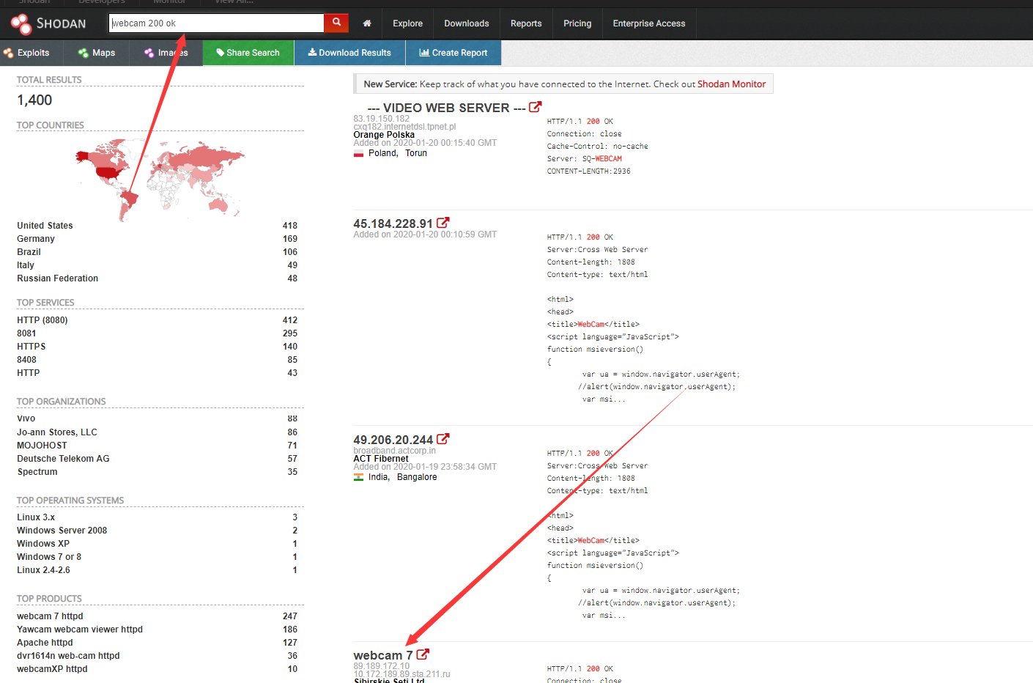Image resolution: width=1033 pixels, height=683 pixels.
Task: Filter by 8081 service
Action: point(26,333)
